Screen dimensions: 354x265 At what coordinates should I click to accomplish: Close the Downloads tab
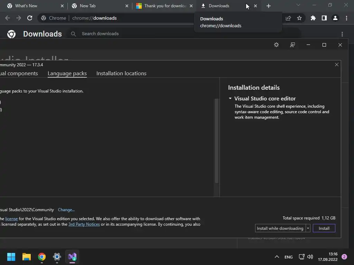pos(255,6)
